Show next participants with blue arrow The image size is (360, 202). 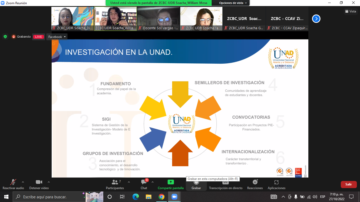click(x=316, y=19)
